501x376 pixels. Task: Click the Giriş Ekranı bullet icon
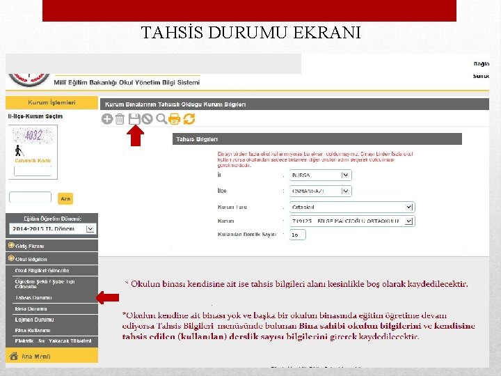[11, 245]
